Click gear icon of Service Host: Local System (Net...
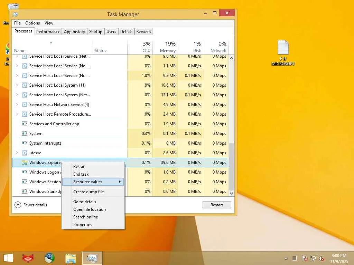The height and width of the screenshot is (265, 354). (25, 95)
